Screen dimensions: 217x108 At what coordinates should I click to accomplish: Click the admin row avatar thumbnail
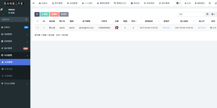point(117,28)
